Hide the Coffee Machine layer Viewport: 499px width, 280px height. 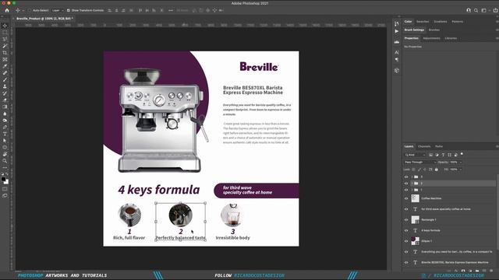[x=406, y=198]
